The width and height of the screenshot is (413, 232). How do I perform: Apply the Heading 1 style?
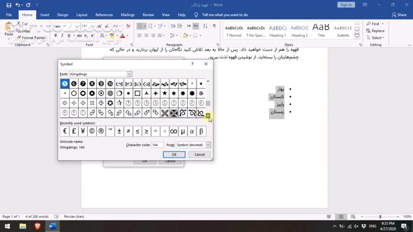tap(278, 31)
